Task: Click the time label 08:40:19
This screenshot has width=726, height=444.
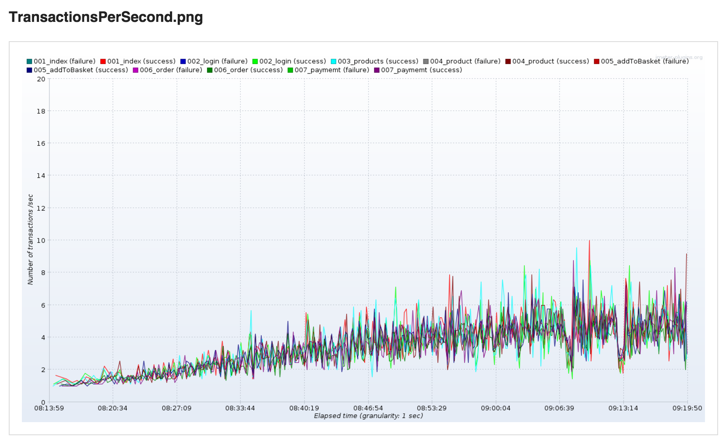Action: coord(304,408)
